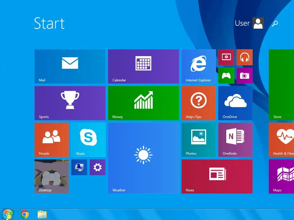
Task: Open the Maps tile
Action: [x=281, y=176]
